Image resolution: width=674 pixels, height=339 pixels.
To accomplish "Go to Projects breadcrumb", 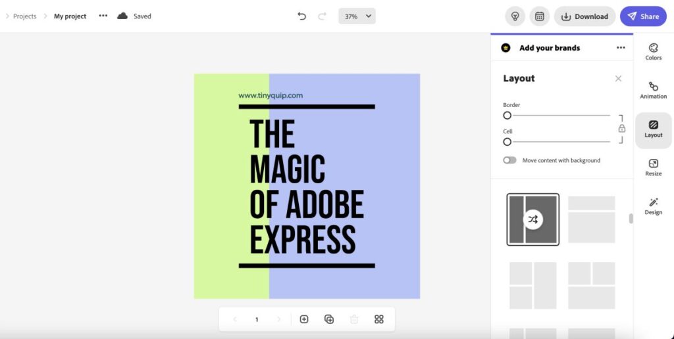I will [24, 16].
